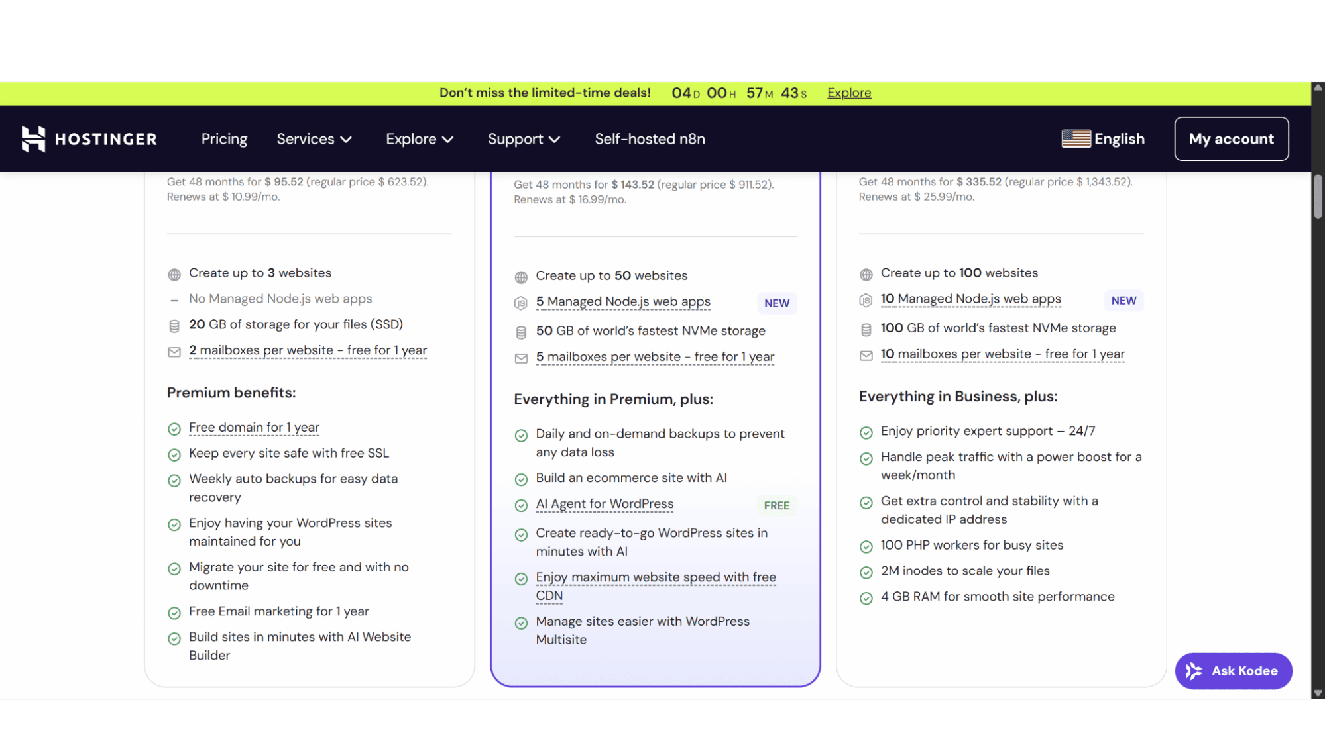Click checkmark icon beside Enjoy priority expert support
The width and height of the screenshot is (1325, 745).
pos(866,433)
